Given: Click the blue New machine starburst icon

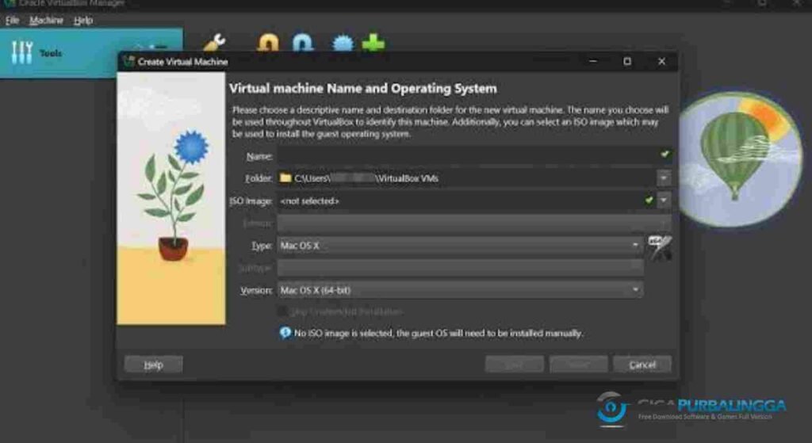Looking at the screenshot, I should tap(343, 43).
